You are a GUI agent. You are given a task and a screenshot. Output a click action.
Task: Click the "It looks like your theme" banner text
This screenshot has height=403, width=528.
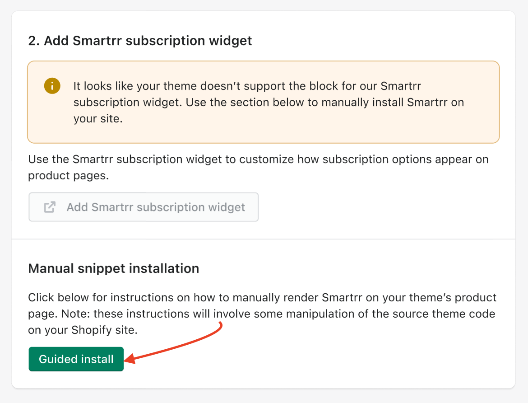(247, 85)
